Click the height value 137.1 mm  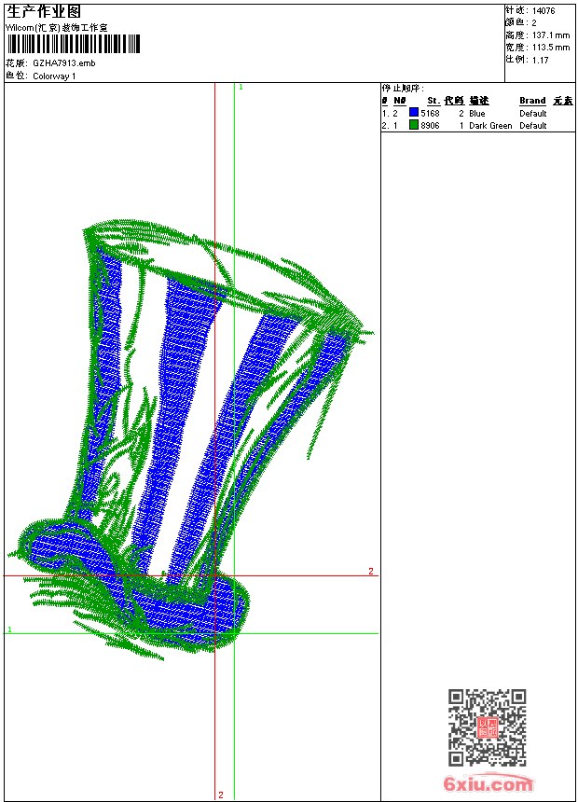pos(550,35)
